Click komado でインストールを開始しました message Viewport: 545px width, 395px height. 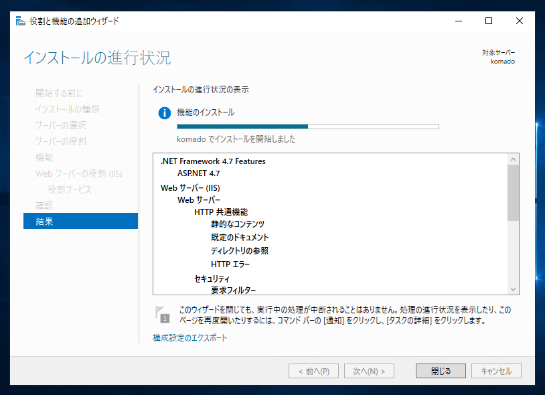[x=236, y=139]
